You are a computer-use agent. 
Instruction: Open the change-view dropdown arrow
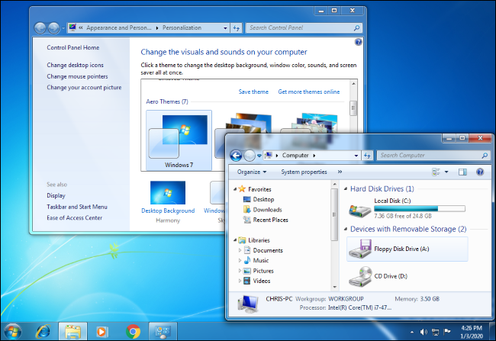click(446, 172)
